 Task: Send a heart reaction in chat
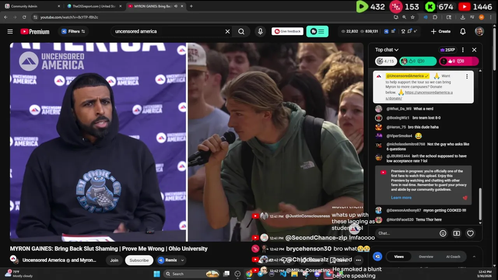point(470,233)
